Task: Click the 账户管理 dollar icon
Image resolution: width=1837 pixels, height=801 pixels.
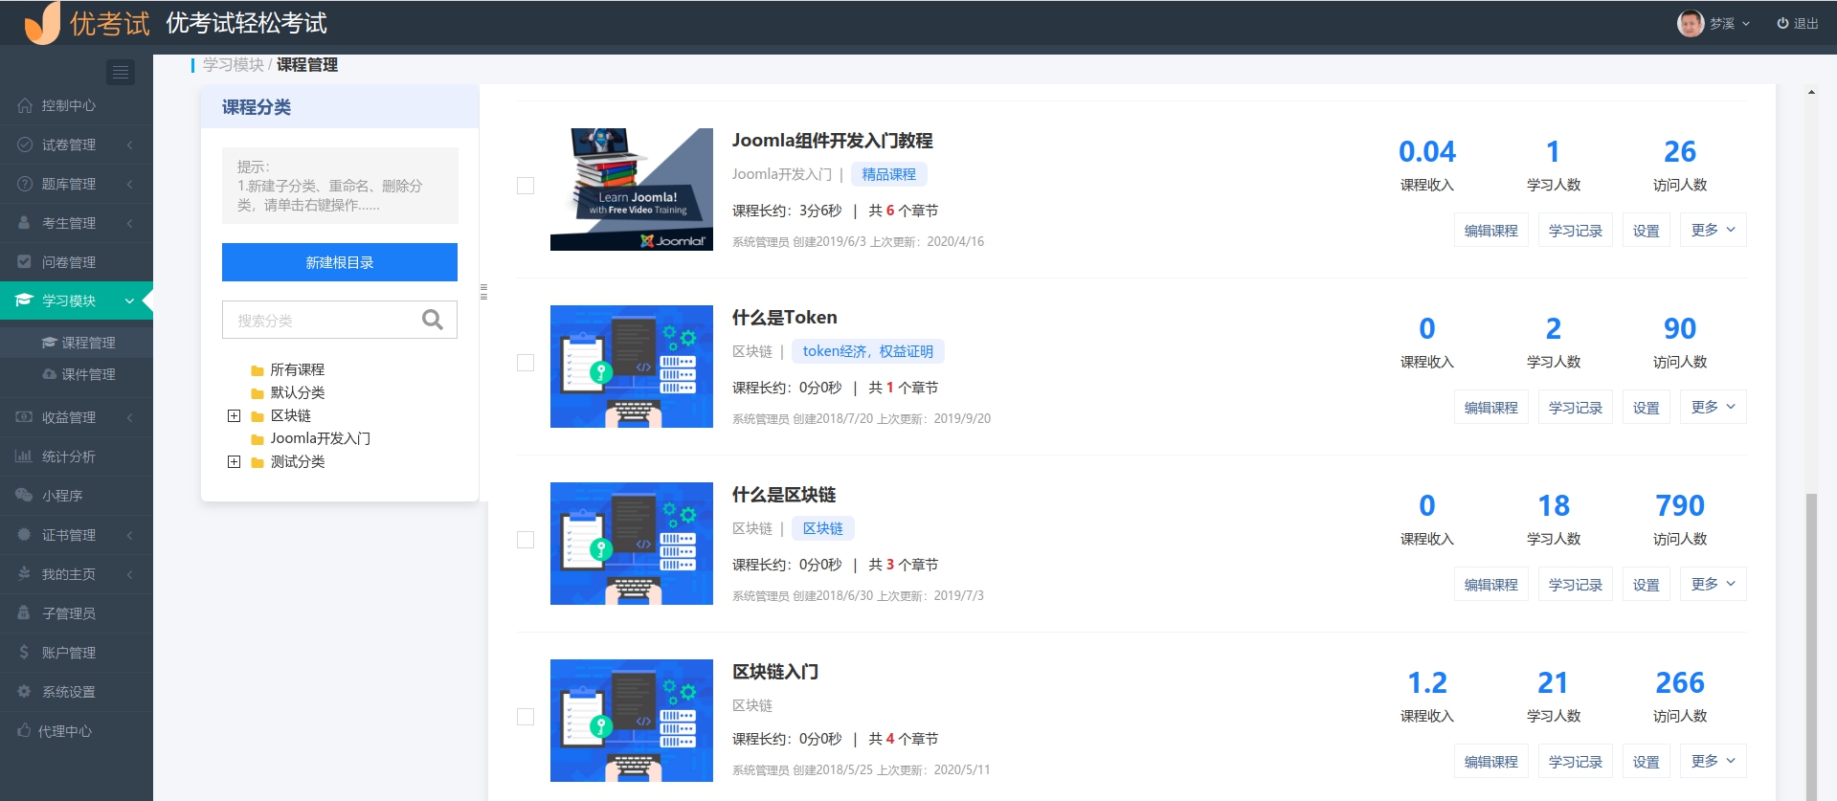Action: 25,653
